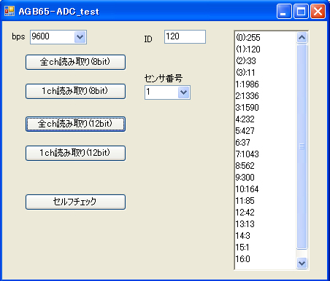330x281 pixels.
Task: Minimize the AGB65-ADC_test window
Action: click(284, 11)
